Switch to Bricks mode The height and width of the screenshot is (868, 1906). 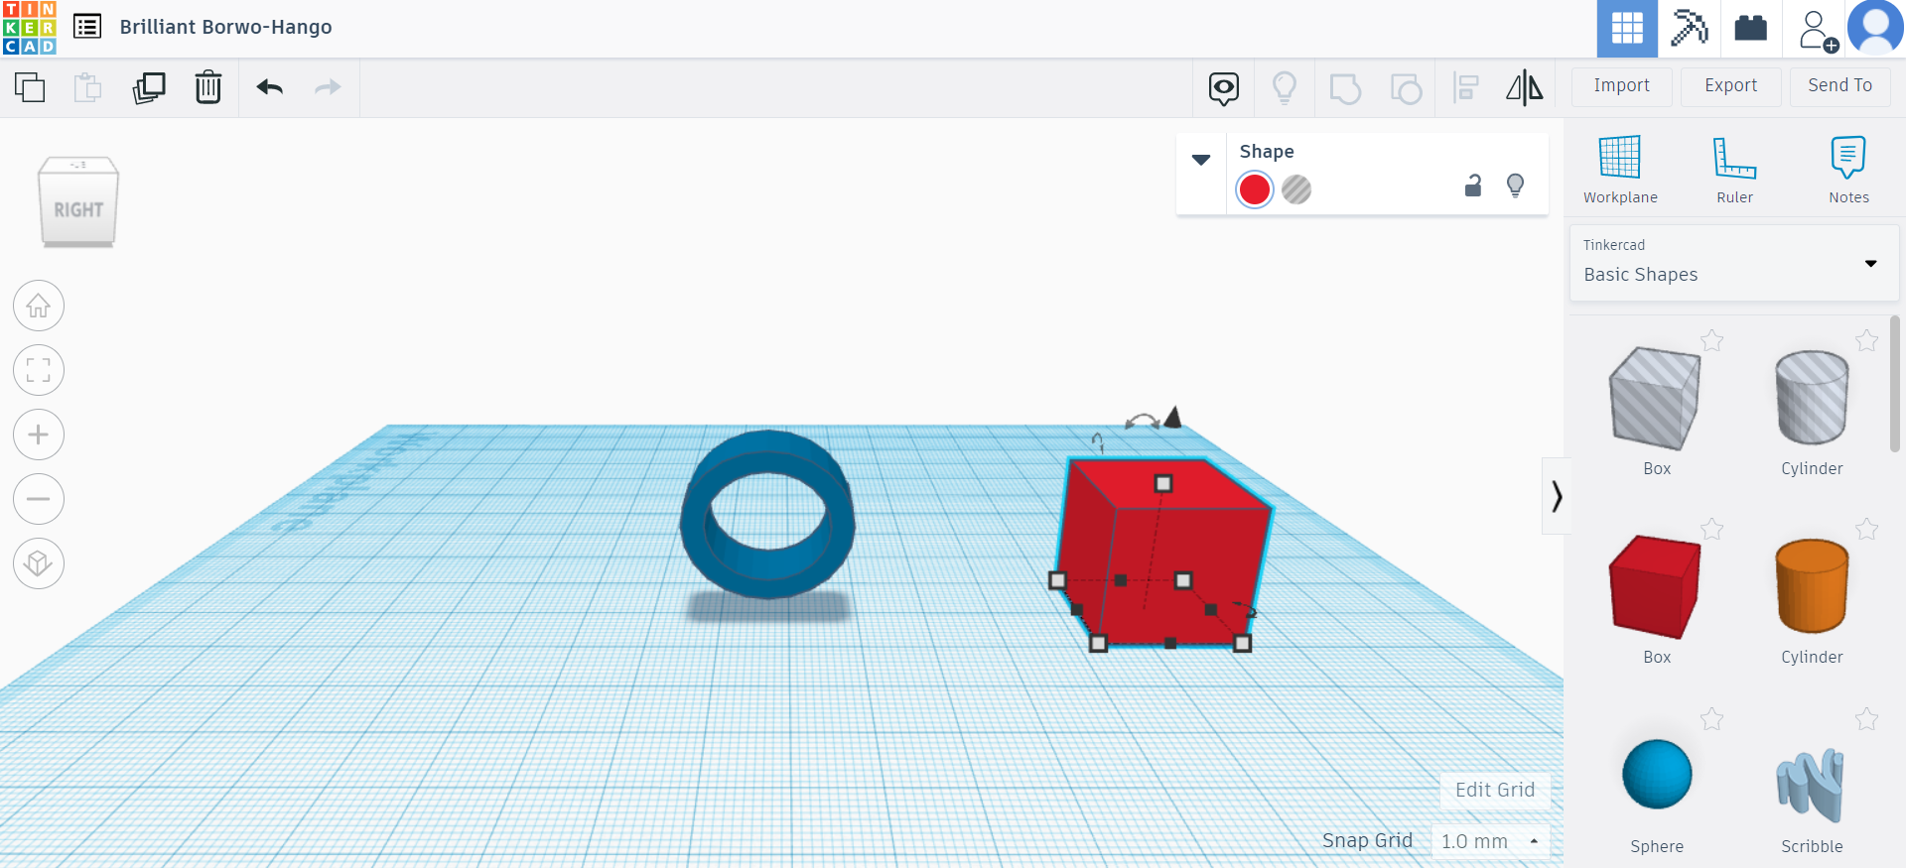(1751, 28)
